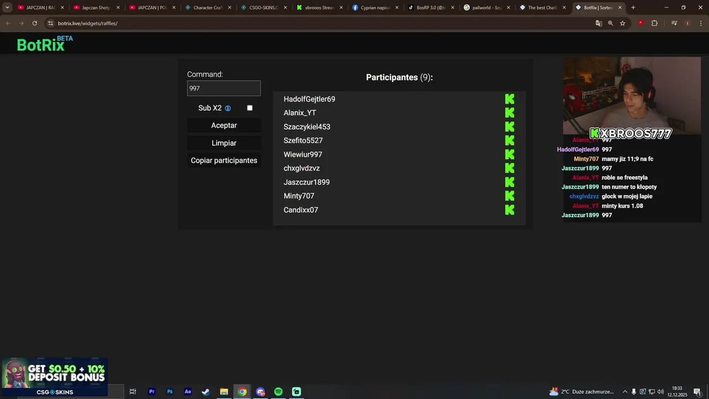Click the Kick icon beside HadolfGejtler69
The image size is (709, 399).
pos(510,99)
